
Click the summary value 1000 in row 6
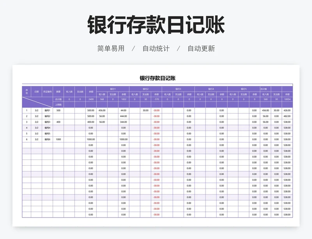coord(58,139)
